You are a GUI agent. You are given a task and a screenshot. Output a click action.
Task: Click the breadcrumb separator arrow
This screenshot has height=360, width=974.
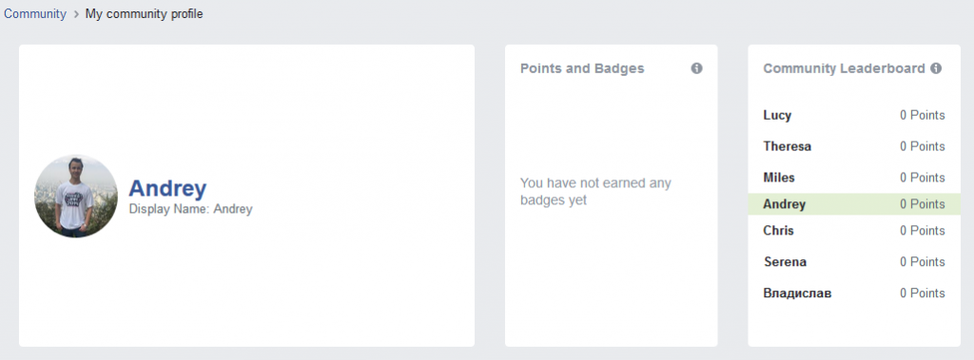(x=76, y=14)
